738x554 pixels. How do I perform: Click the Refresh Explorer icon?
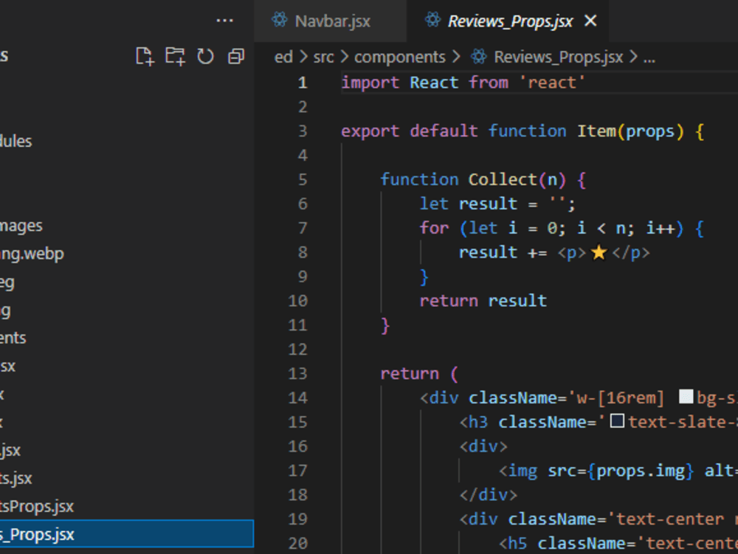[206, 56]
